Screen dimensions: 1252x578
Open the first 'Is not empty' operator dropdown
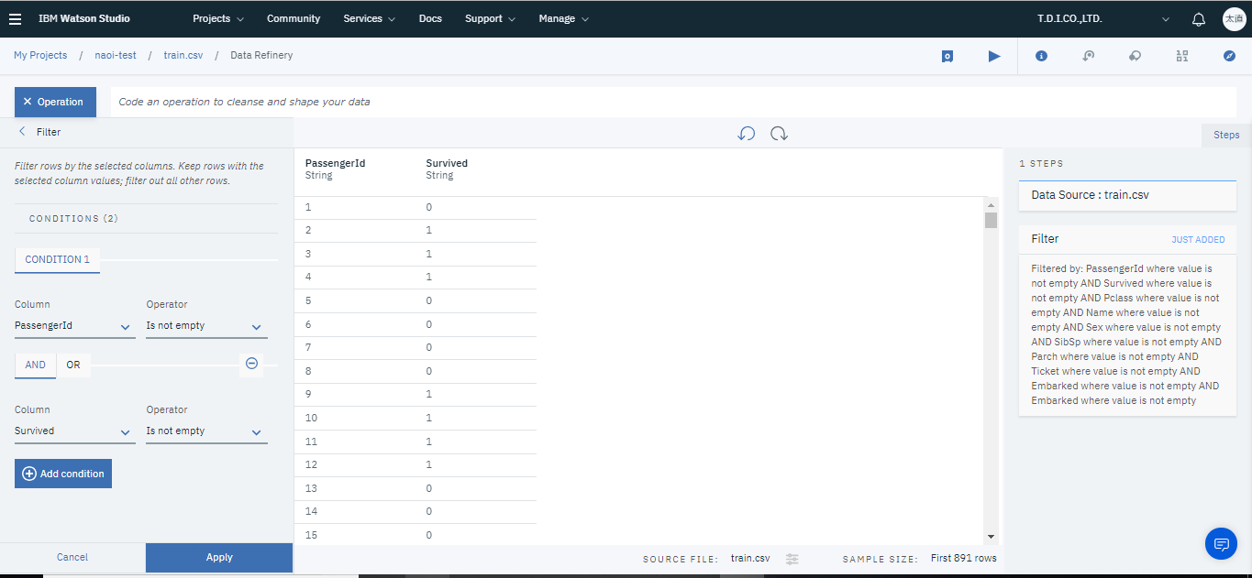[206, 326]
